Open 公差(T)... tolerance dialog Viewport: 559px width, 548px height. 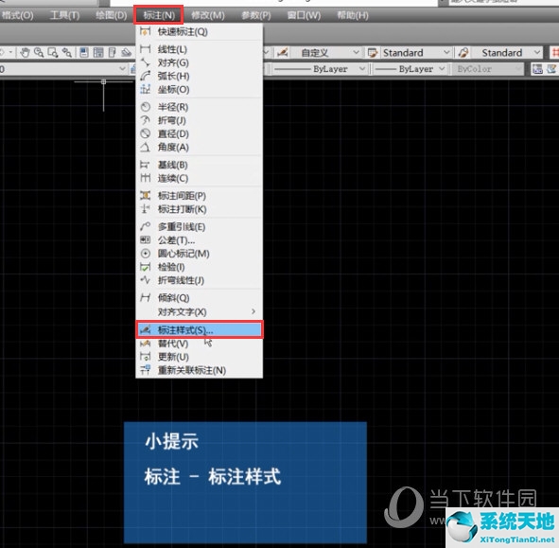[200, 240]
